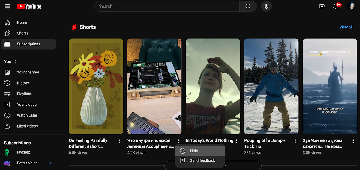Click the View all link
Viewport: 360px width, 170px height.
346,27
